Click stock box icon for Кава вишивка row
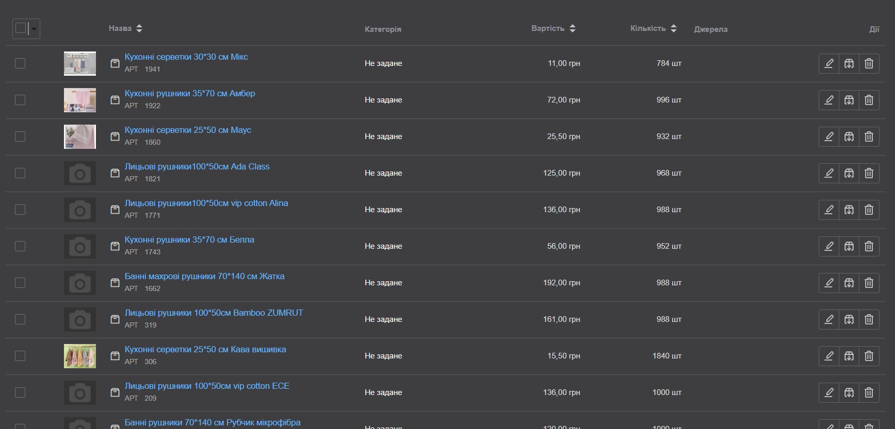This screenshot has width=895, height=429. click(x=849, y=356)
